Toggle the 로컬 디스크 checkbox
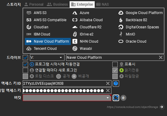167x116 pixels. (x=25, y=76)
